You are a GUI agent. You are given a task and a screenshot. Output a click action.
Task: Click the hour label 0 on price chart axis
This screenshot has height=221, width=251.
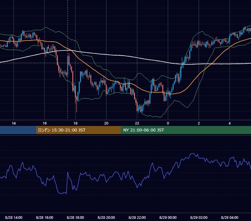(168, 123)
